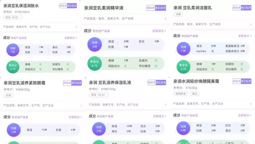Screen dimensions: 255x144
Task: Expand 产品信息 chevron under 柔润精华液
Action: (165, 19)
